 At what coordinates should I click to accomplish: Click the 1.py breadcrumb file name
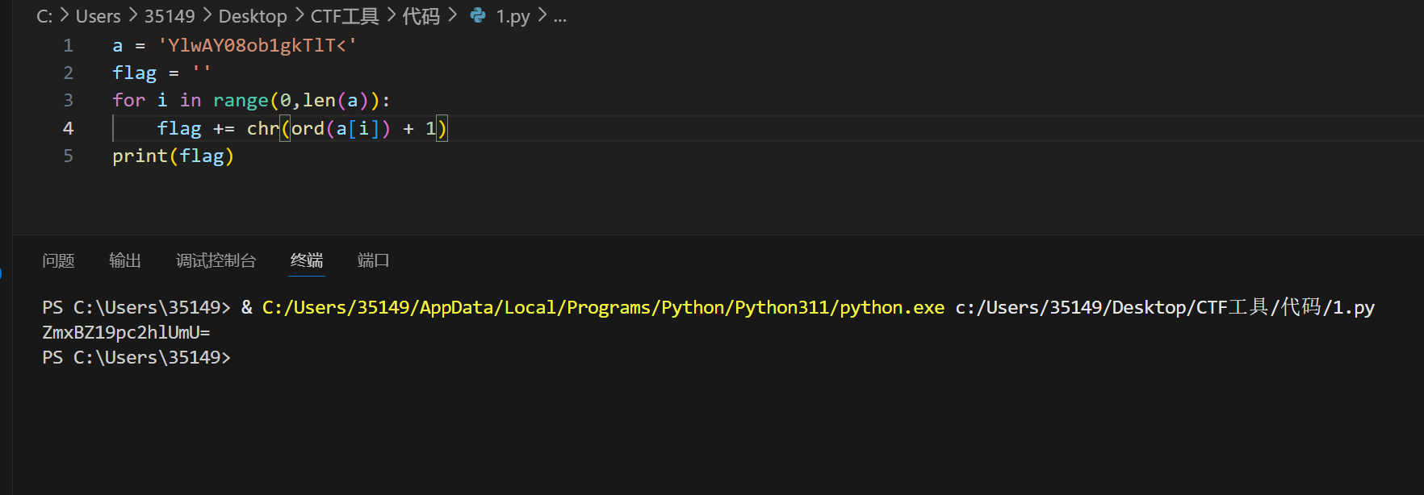[513, 16]
